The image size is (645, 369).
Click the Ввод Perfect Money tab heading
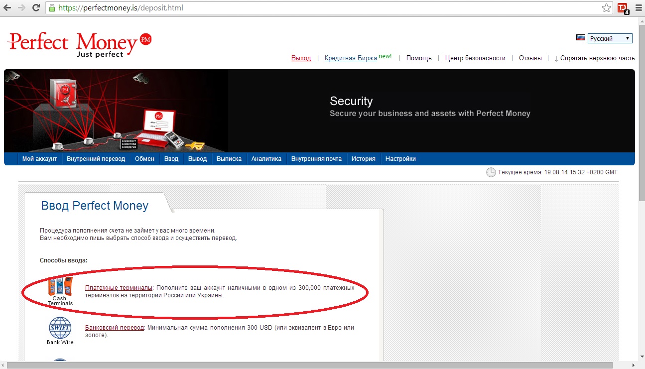click(x=95, y=206)
